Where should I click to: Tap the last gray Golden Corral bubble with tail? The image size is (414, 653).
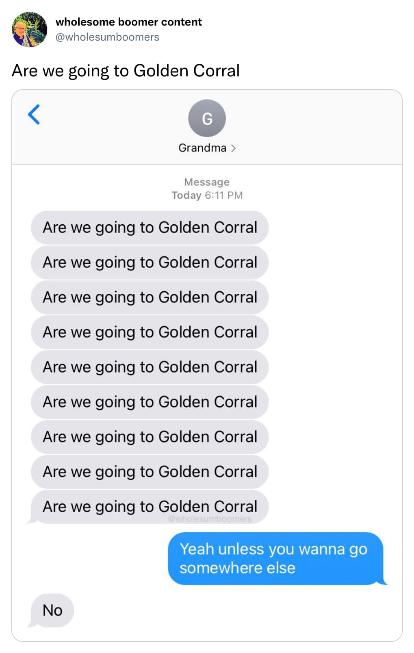(x=150, y=506)
